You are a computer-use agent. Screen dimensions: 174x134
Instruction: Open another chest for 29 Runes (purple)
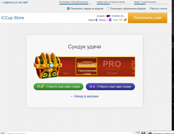pos(111,87)
